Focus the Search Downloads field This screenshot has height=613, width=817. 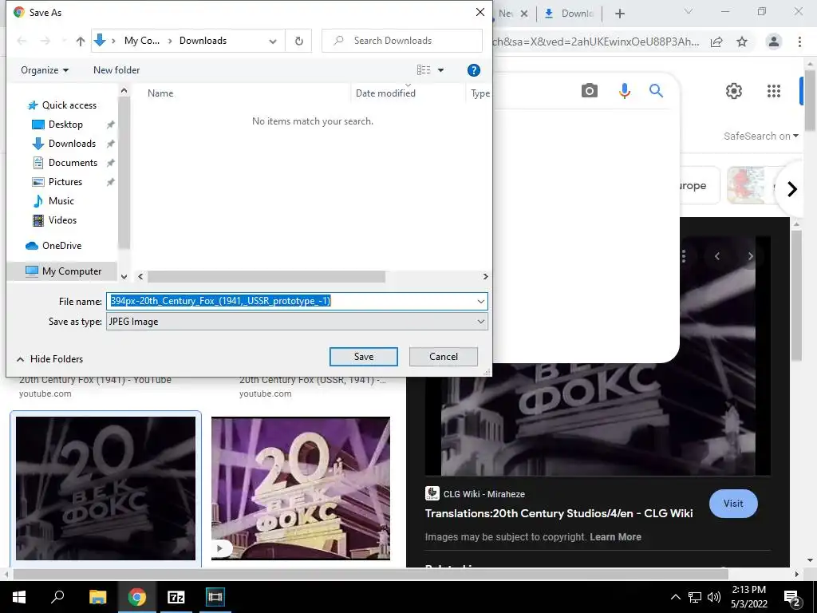point(402,41)
